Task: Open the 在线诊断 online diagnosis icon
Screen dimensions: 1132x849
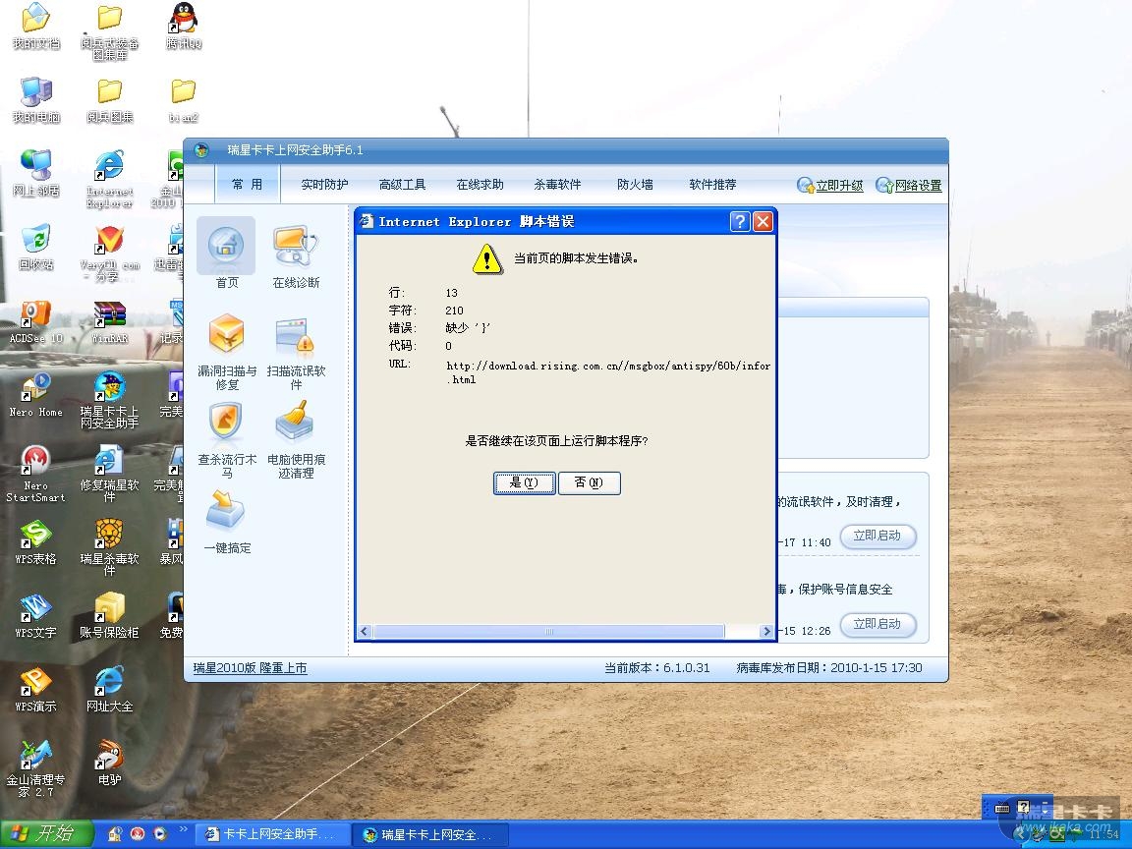Action: coord(296,246)
